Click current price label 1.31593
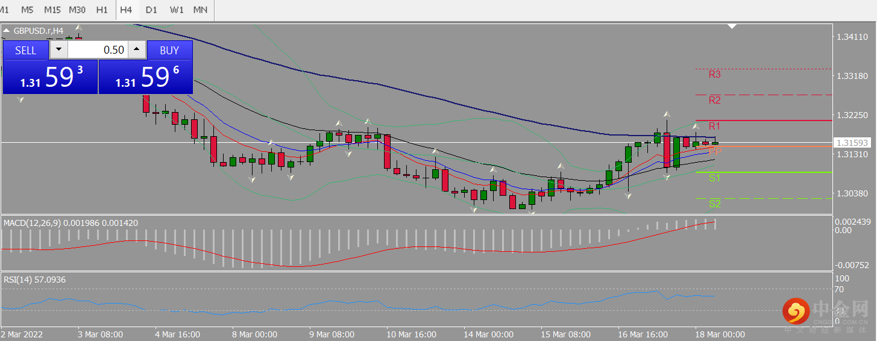The width and height of the screenshot is (877, 341). (852, 143)
